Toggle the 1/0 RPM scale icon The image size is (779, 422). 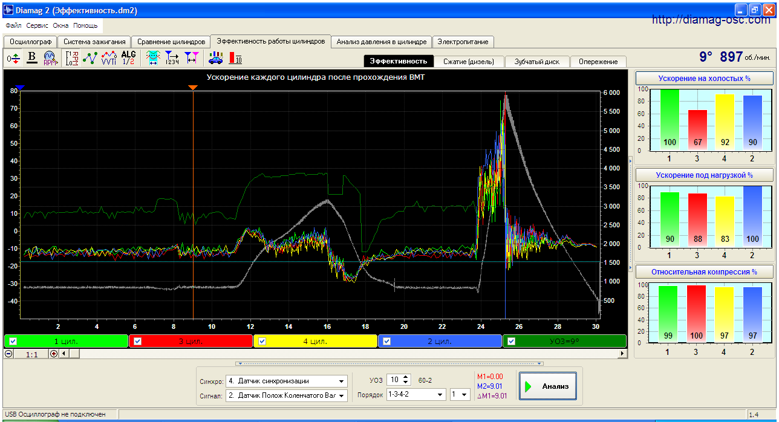click(73, 58)
